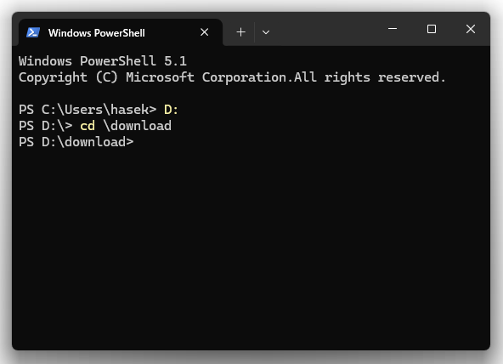Maximize the terminal window
Viewport: 503px width, 364px height.
[432, 29]
